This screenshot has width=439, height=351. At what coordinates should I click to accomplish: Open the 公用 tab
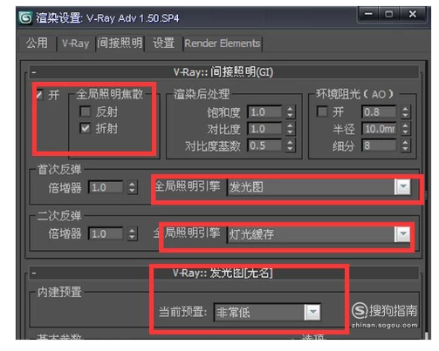tap(37, 44)
